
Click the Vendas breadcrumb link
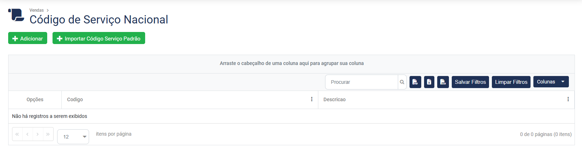tap(37, 10)
